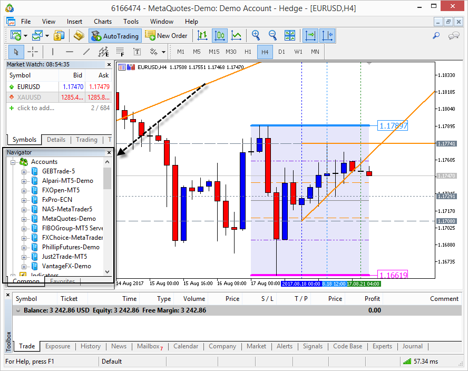The image size is (468, 371).
Task: Open the Charts menu
Action: [103, 22]
